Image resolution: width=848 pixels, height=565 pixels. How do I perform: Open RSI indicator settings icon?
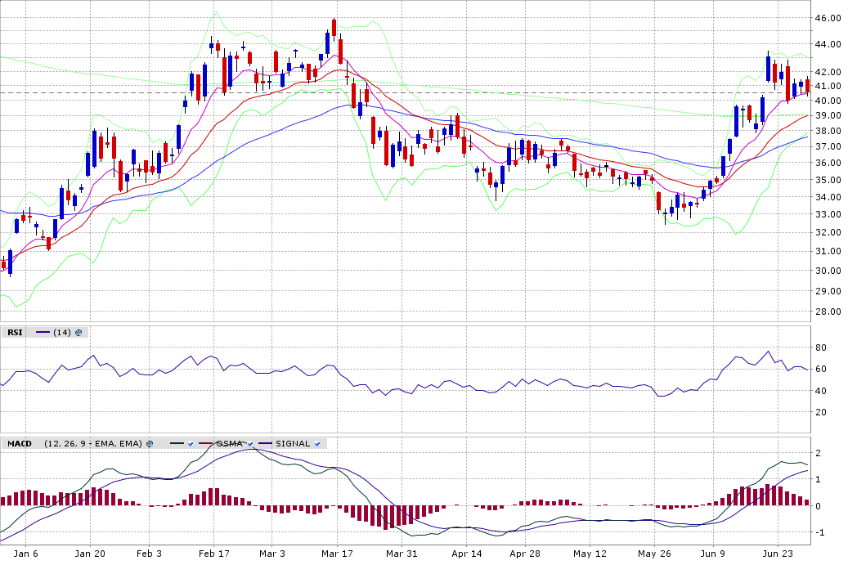[x=79, y=333]
